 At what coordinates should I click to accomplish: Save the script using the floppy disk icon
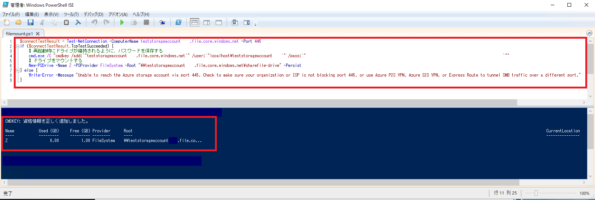click(x=31, y=23)
